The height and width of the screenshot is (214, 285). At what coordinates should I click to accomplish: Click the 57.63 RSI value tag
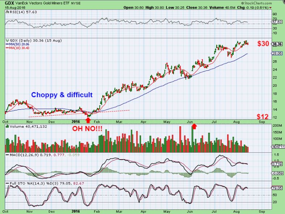point(277,22)
